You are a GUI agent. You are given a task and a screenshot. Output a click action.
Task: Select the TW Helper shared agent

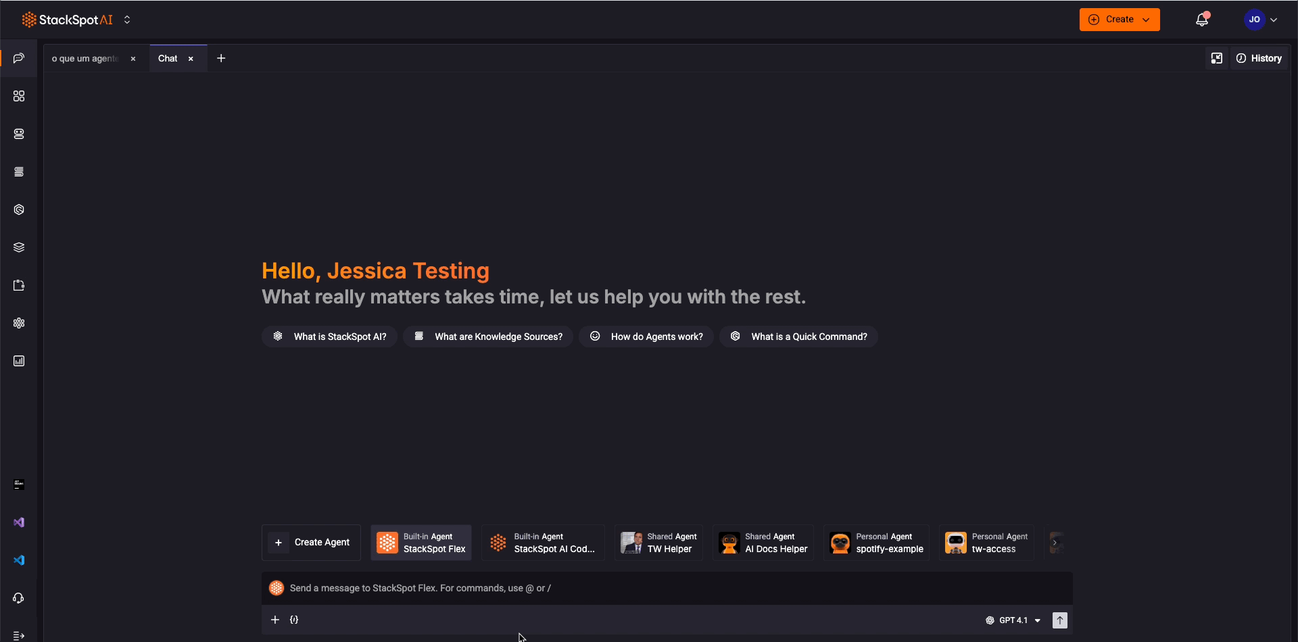[658, 543]
